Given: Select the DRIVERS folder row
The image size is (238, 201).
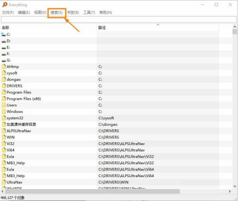Looking at the screenshot, I should click(x=117, y=86).
